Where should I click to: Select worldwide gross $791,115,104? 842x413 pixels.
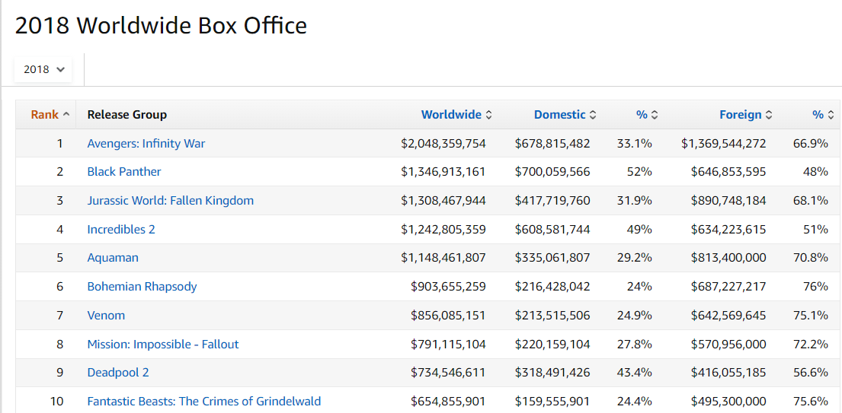[x=448, y=345]
